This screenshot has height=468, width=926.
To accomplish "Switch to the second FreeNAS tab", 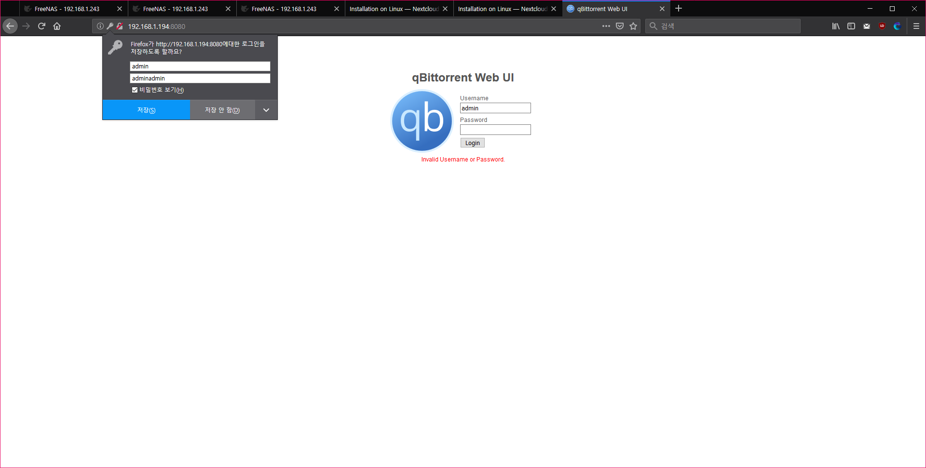I will (x=182, y=9).
